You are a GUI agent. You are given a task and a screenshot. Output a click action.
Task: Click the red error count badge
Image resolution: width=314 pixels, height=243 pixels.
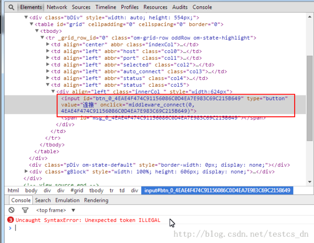coord(11,220)
